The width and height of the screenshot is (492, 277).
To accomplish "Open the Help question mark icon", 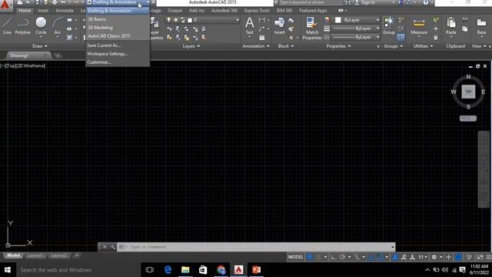I will pos(425,2).
